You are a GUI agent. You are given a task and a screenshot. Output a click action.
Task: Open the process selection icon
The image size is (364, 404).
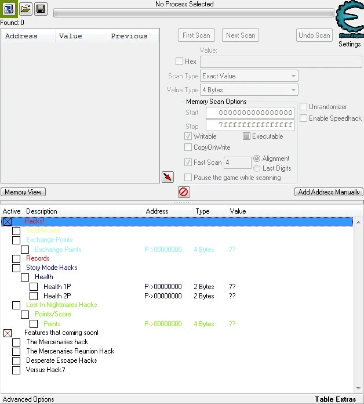click(x=9, y=9)
